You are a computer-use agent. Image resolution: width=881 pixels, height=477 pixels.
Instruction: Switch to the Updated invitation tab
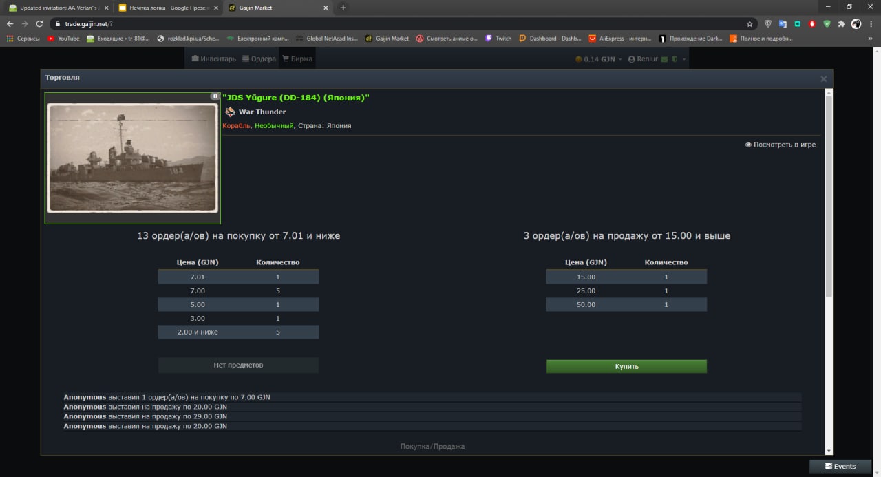59,8
